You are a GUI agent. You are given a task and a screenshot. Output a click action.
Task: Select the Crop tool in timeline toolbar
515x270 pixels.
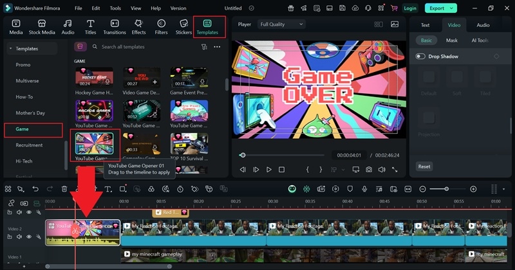click(122, 189)
